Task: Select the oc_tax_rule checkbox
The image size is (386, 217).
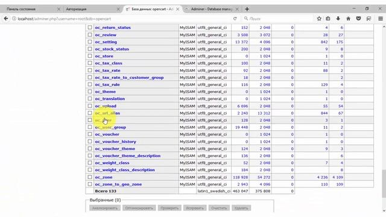Action: [x=90, y=84]
